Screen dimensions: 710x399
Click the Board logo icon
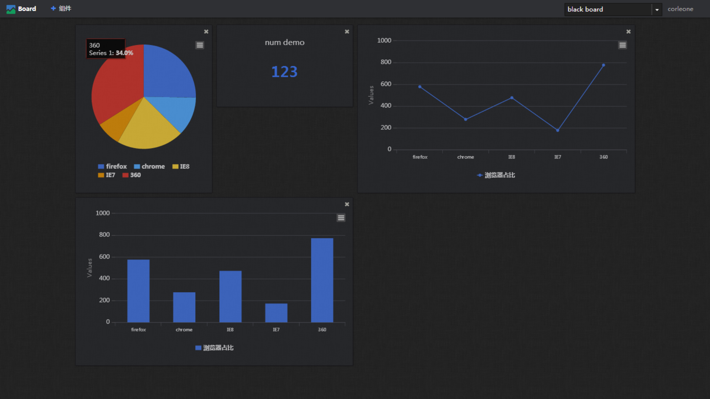pos(11,9)
